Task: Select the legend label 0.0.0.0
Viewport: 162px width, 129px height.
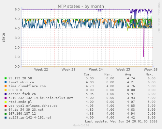Action: pyautogui.click(x=15, y=90)
